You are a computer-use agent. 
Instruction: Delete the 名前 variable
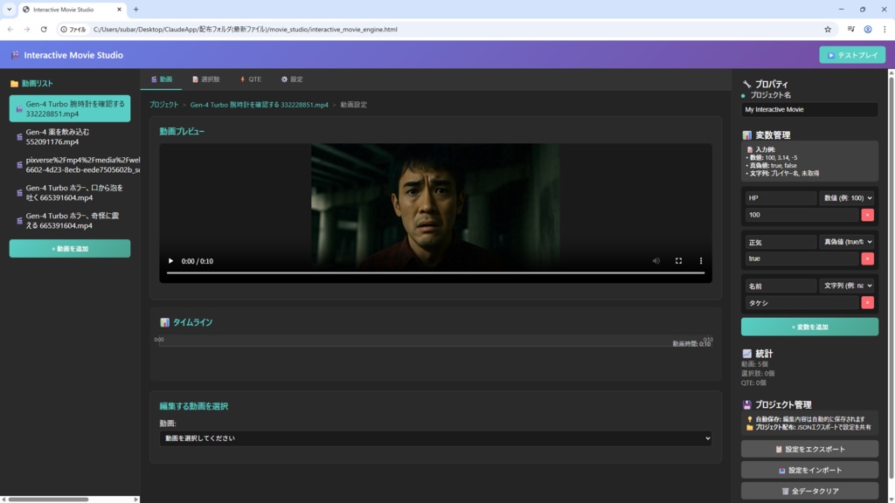tap(868, 303)
